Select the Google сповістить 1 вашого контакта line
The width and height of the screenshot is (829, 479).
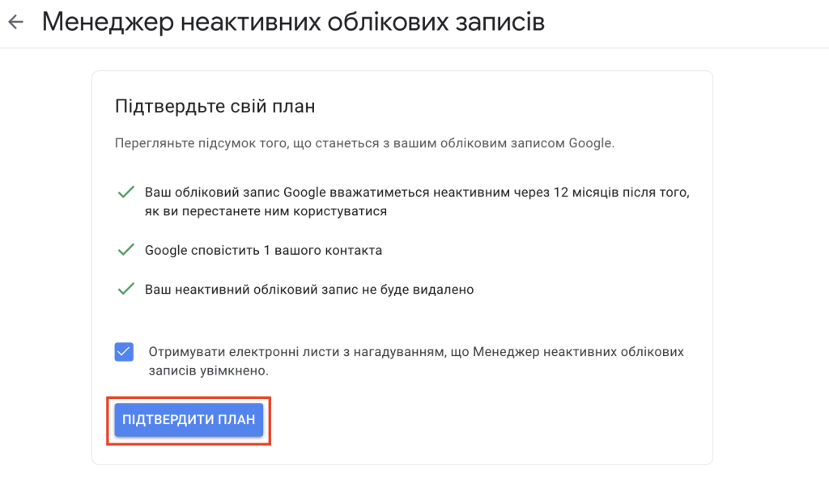click(263, 250)
